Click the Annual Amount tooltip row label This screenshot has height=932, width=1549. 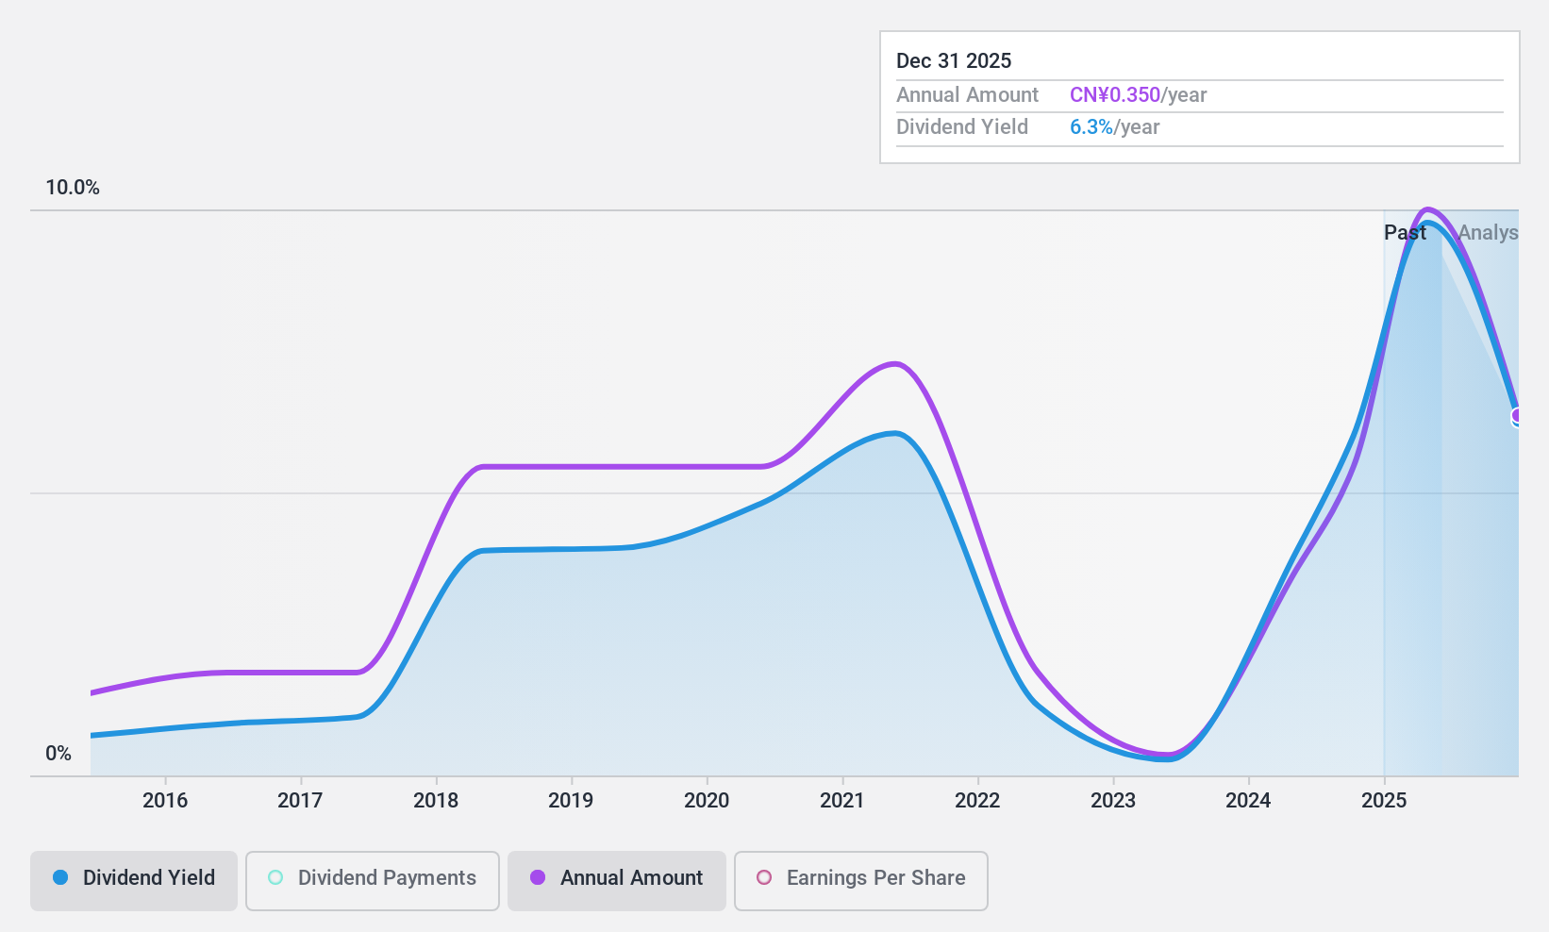tap(967, 95)
